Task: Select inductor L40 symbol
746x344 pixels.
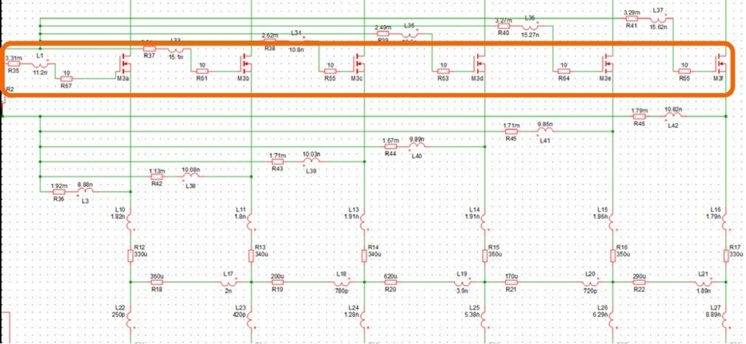Action: click(x=418, y=146)
